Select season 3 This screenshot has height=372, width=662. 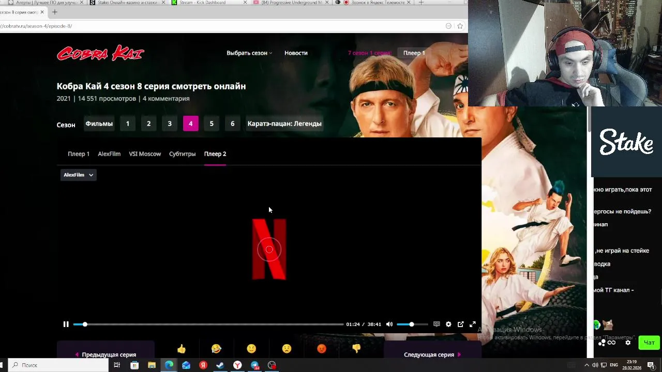pos(170,123)
